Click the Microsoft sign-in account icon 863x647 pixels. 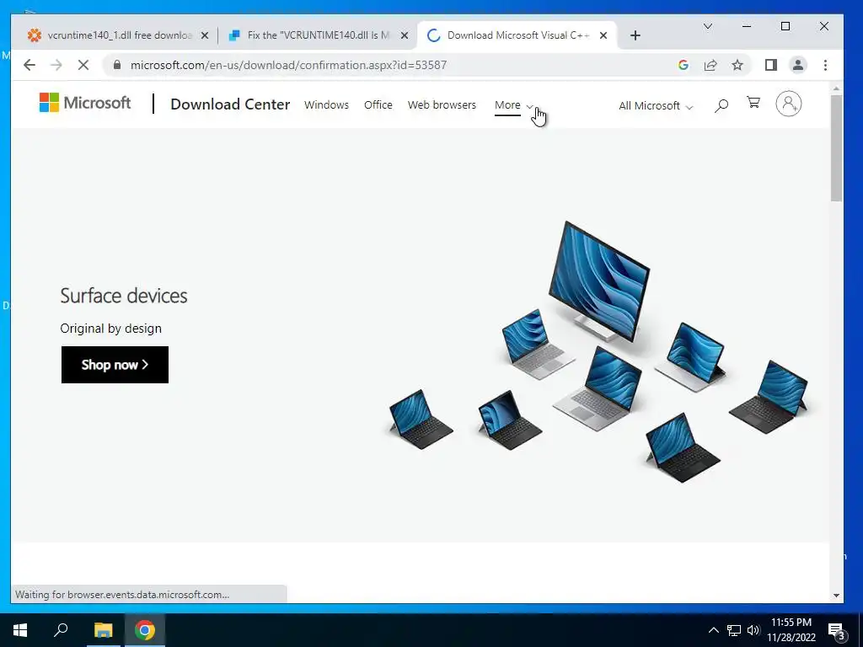[x=788, y=104]
